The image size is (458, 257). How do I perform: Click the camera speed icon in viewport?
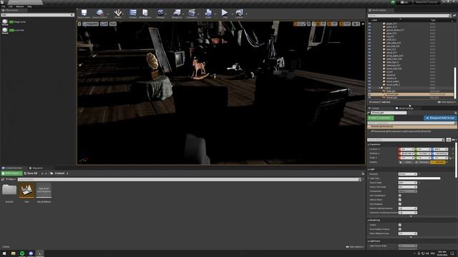tap(356, 24)
